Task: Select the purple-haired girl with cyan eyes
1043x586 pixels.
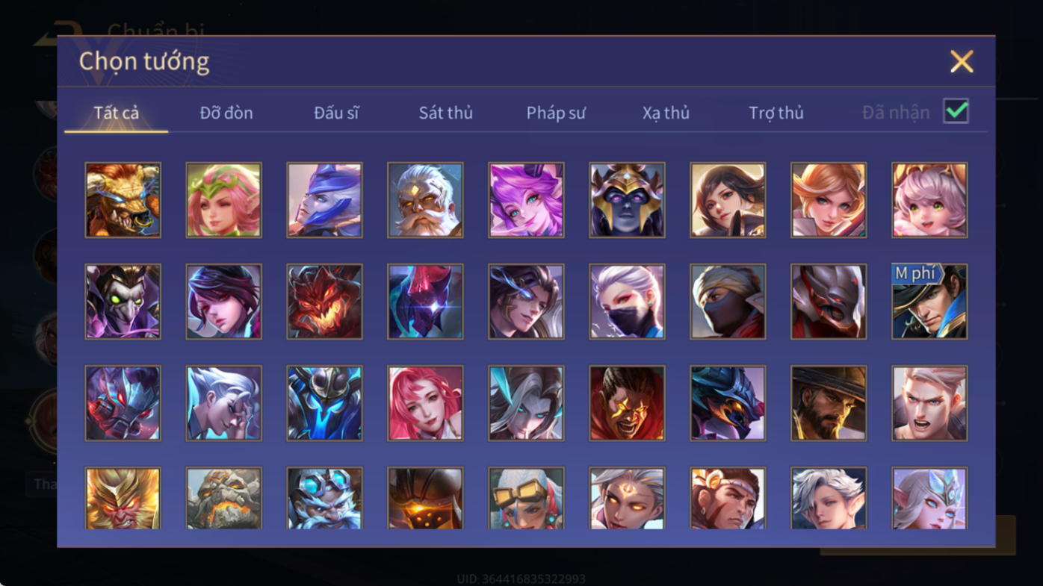Action: click(526, 200)
